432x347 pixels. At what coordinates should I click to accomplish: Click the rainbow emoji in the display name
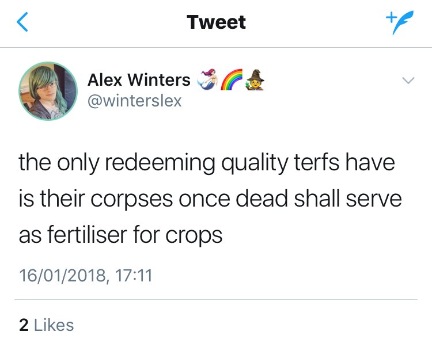[230, 79]
